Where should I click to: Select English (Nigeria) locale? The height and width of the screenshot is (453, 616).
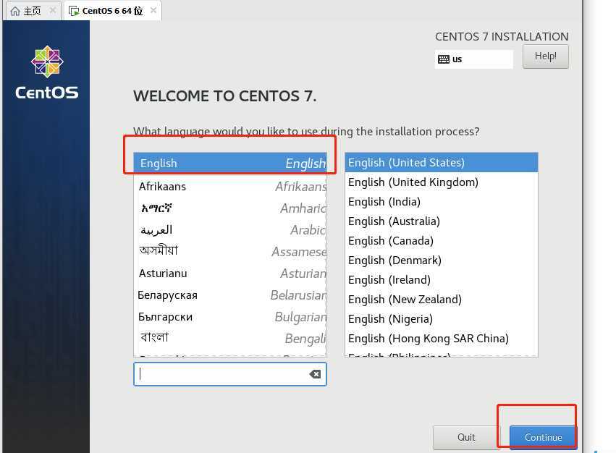point(441,319)
